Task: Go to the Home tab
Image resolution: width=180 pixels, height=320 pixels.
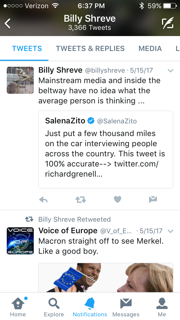Action: coord(18,306)
